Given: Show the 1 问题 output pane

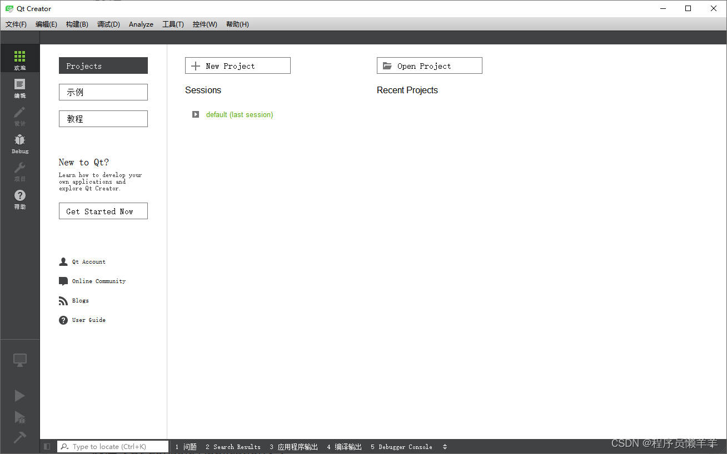Looking at the screenshot, I should pyautogui.click(x=186, y=447).
